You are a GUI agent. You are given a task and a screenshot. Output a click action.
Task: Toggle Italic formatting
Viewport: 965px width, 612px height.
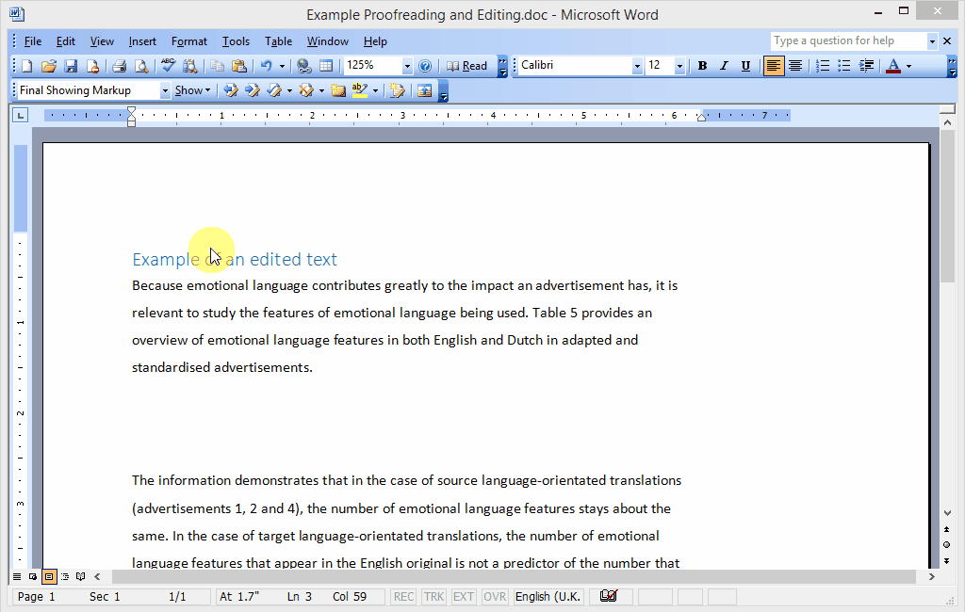(x=724, y=66)
